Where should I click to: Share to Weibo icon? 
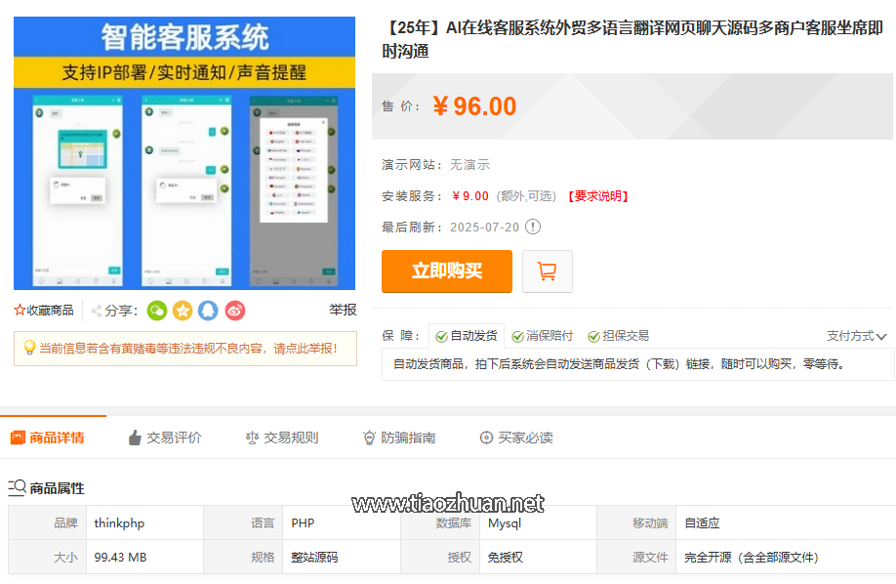coord(235,311)
